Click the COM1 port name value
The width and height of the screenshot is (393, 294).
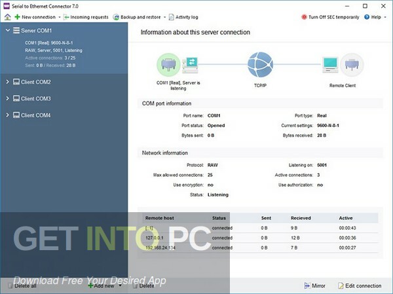point(214,115)
